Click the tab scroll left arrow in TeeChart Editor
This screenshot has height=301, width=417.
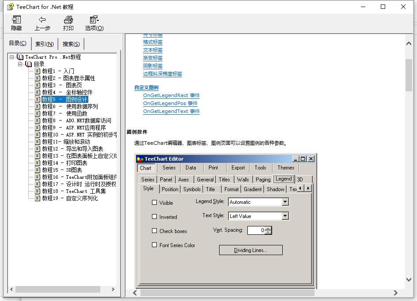point(300,188)
